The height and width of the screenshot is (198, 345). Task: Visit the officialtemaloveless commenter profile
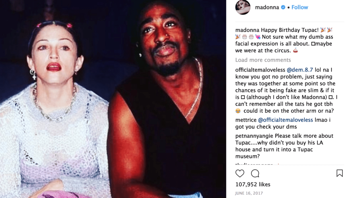tap(260, 70)
